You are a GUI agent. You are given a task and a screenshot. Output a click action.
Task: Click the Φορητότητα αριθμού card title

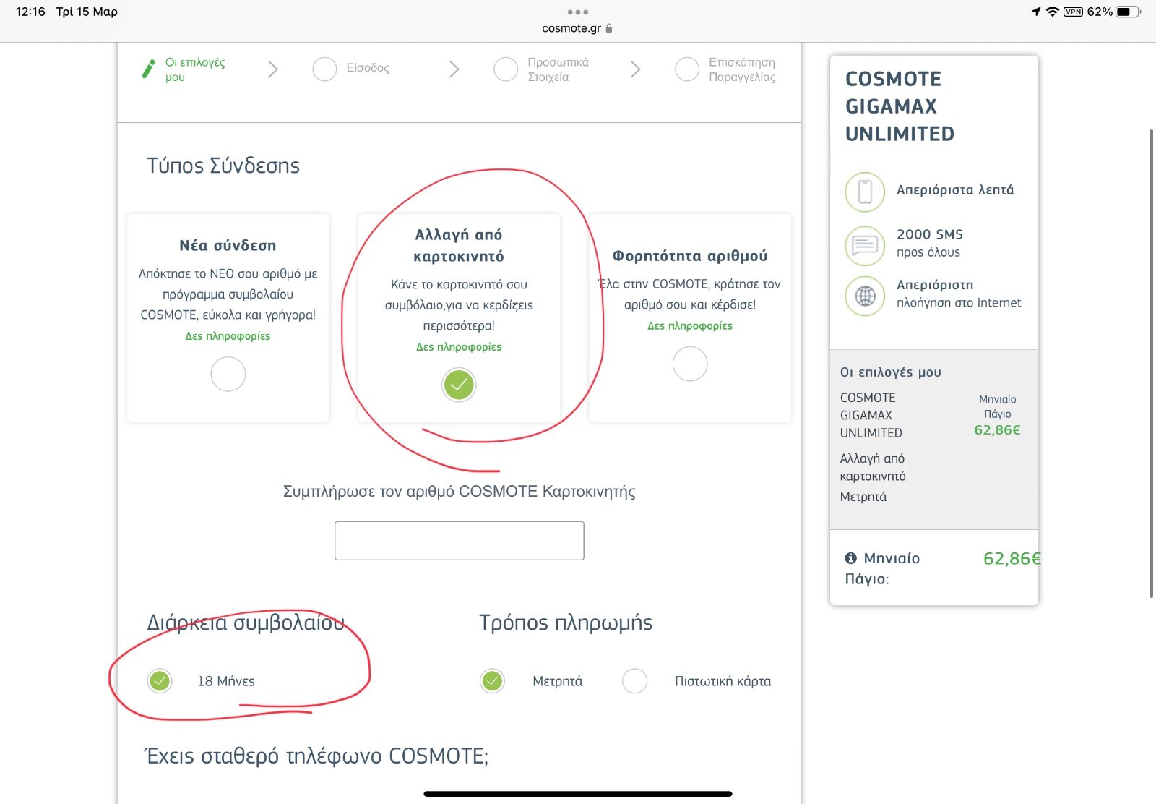690,256
